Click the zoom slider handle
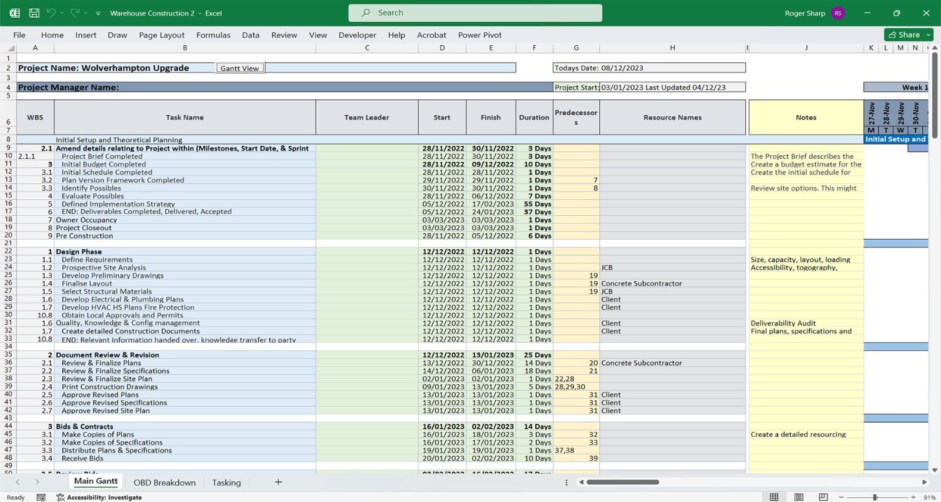 (x=875, y=497)
